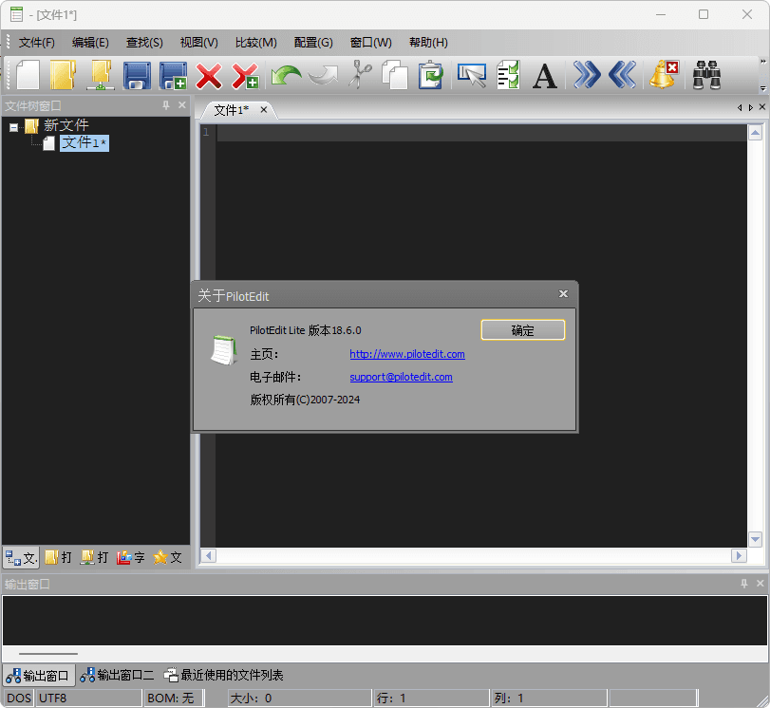
Task: Select the 新文件 folder in tree
Action: click(x=66, y=125)
